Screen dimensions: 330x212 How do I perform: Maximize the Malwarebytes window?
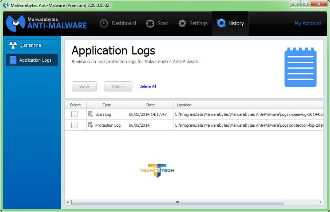305,4
